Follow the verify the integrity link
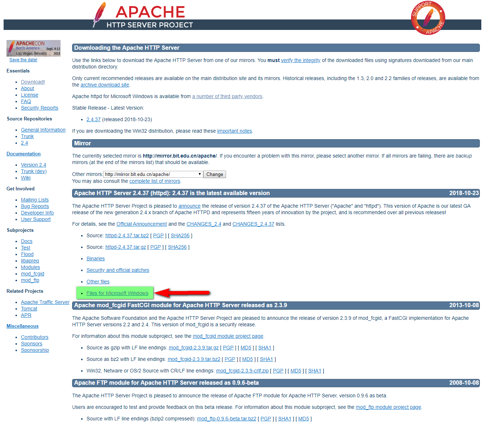This screenshot has height=424, width=486. pyautogui.click(x=301, y=60)
